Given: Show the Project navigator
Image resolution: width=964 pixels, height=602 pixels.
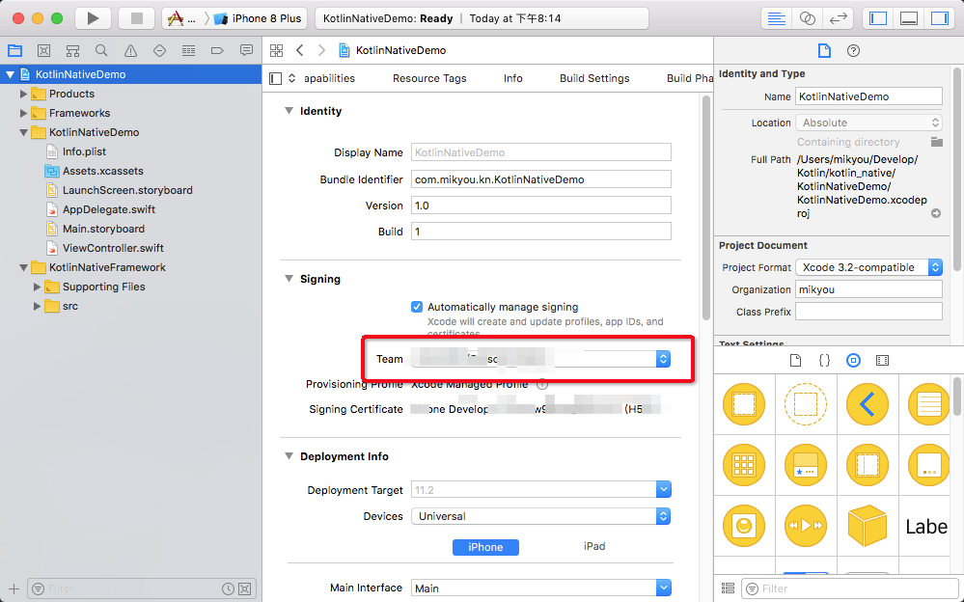Looking at the screenshot, I should pos(14,50).
